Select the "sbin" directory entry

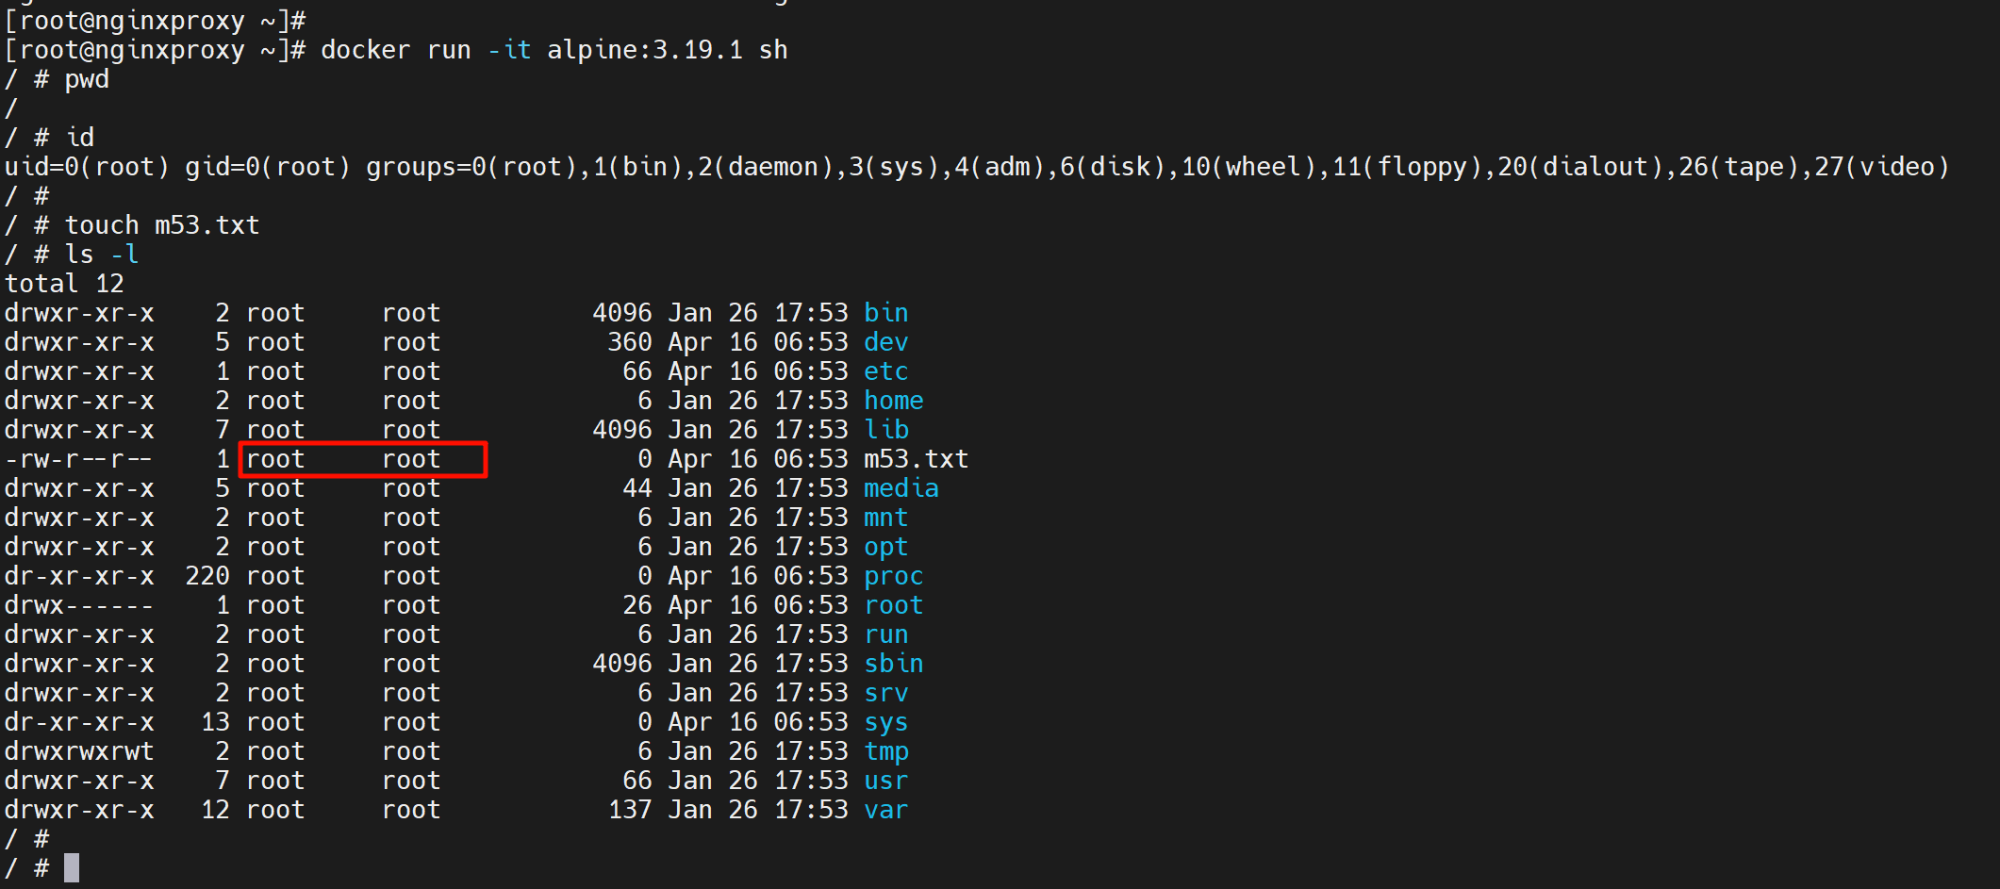pos(893,664)
